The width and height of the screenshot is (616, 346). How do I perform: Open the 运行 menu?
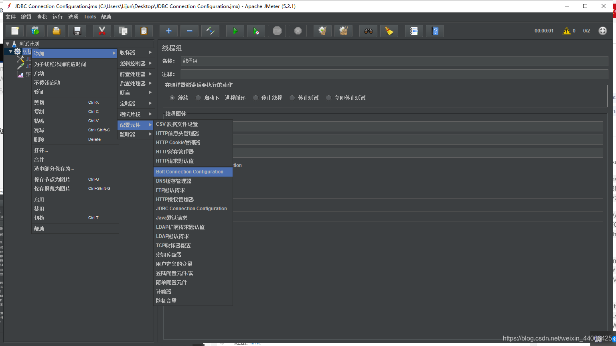click(x=58, y=17)
